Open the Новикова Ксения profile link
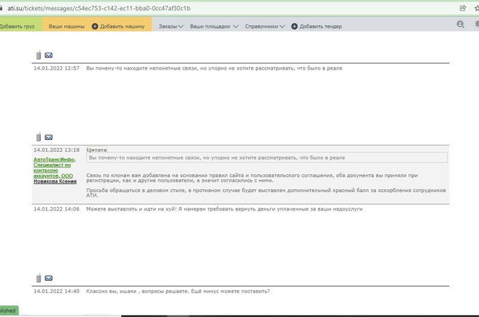This screenshot has height=317, width=479. (x=55, y=181)
